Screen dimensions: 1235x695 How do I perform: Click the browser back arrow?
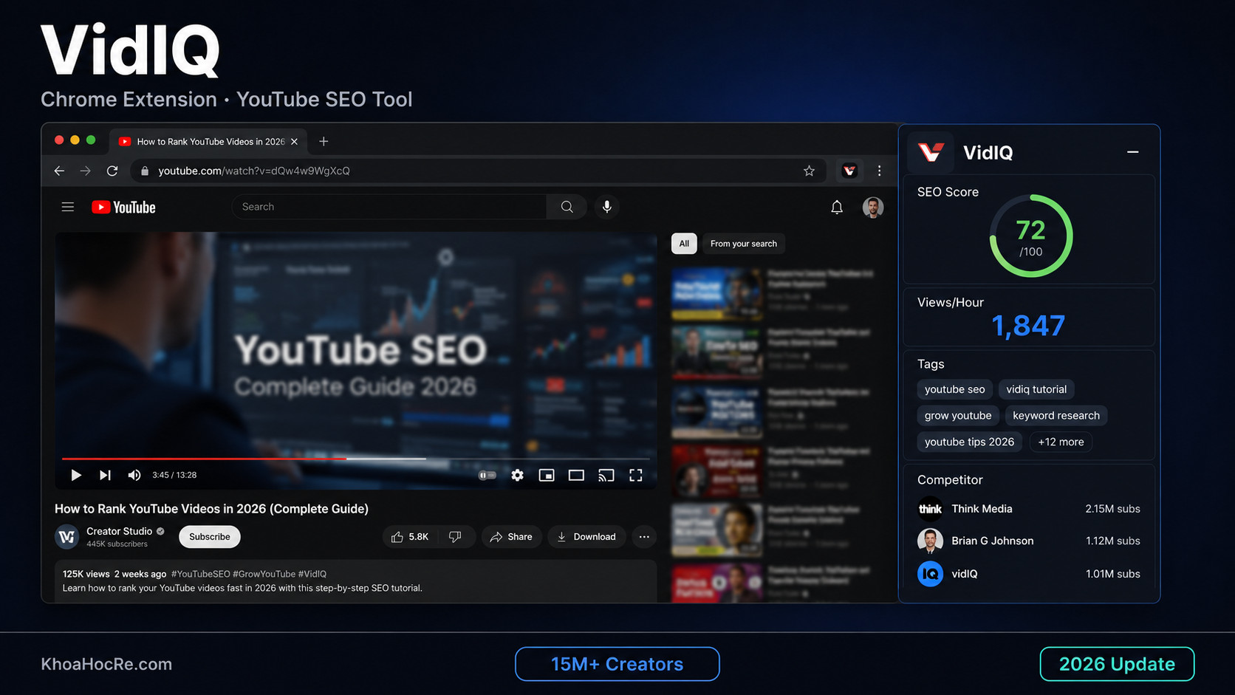click(x=59, y=171)
